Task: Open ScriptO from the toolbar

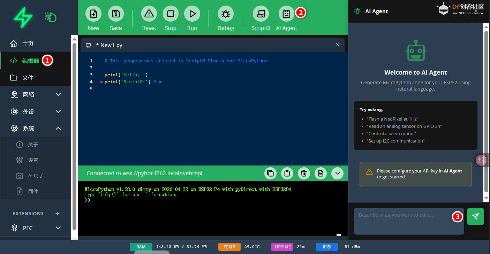Action: click(x=261, y=14)
